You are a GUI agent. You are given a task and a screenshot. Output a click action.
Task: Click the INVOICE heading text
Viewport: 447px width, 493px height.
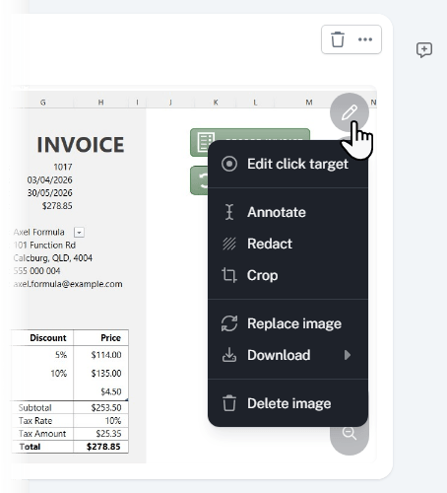81,145
